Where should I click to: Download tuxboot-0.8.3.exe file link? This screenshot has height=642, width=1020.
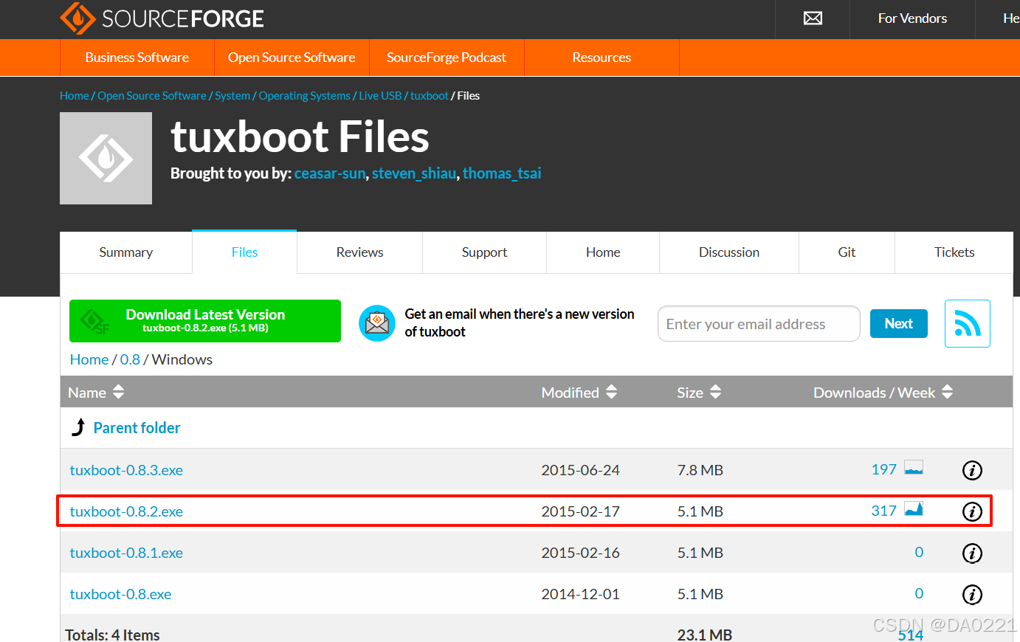point(126,470)
